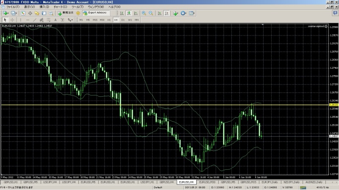Select the D1 timeframe button
The width and height of the screenshot is (339, 190).
[123, 20]
